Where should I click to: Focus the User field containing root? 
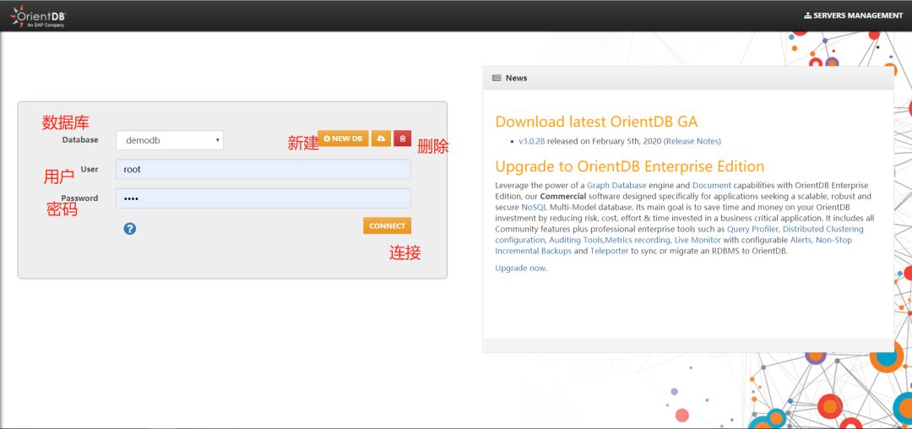(263, 169)
